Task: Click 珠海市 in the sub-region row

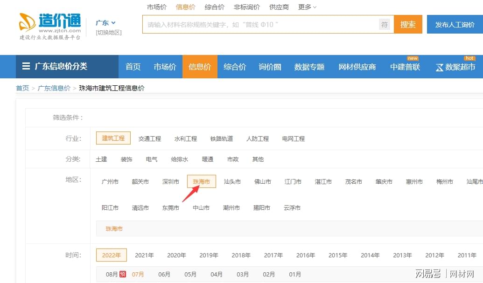Action: [114, 229]
